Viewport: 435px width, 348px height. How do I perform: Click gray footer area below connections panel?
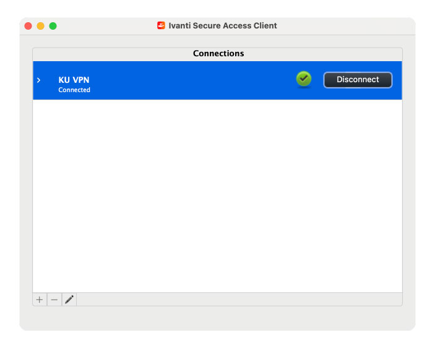tap(217, 318)
